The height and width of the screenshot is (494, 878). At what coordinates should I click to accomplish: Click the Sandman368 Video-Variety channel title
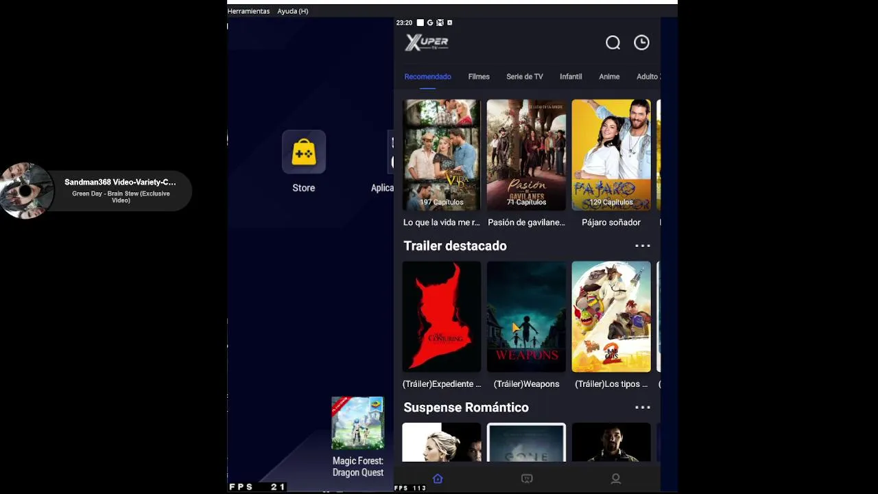pos(120,183)
